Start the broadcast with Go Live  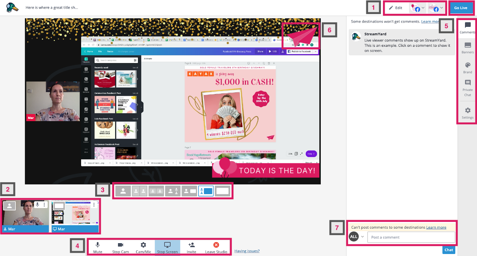coord(461,8)
